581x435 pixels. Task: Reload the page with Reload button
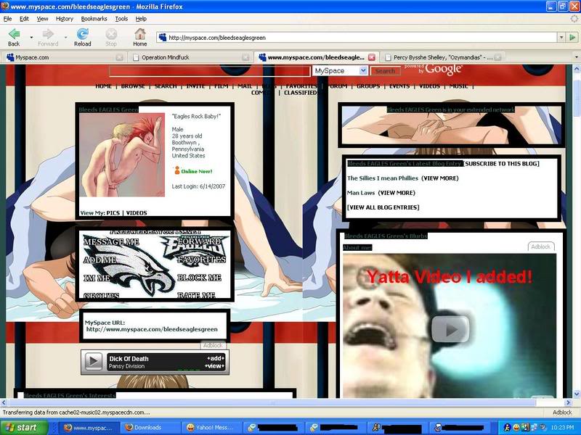tap(82, 37)
